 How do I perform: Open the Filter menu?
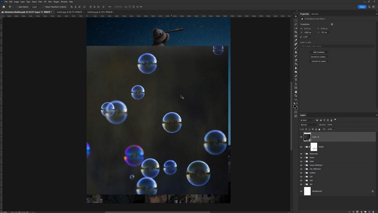40,2
